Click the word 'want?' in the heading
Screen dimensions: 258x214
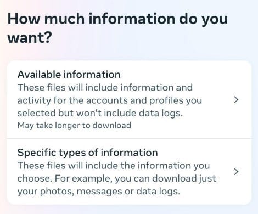(30, 38)
